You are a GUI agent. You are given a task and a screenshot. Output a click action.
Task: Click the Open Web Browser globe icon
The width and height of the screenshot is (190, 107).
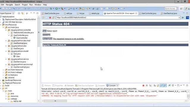pos(93,9)
